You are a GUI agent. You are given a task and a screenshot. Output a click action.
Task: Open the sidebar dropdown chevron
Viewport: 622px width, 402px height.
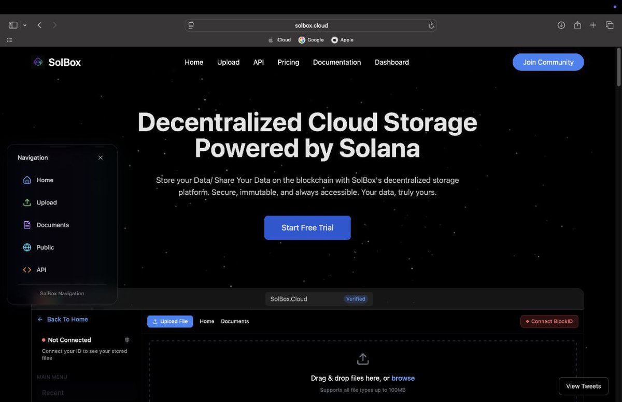[25, 25]
